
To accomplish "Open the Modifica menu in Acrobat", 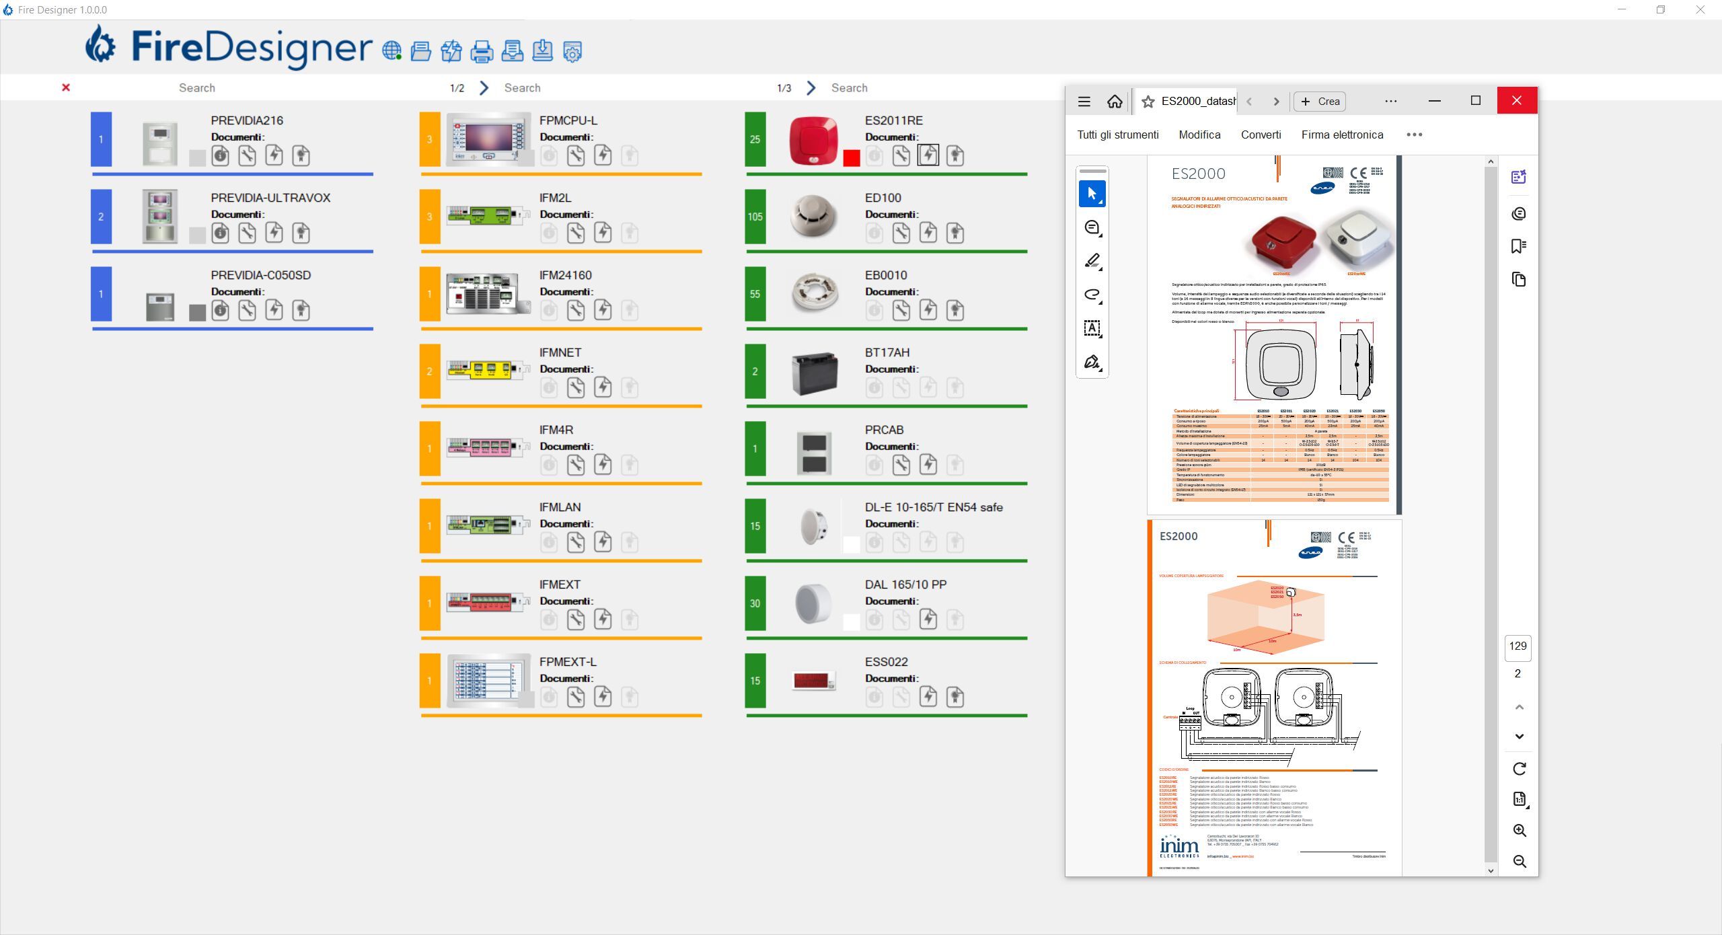I will pos(1200,135).
